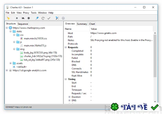Open the File menu
The image size is (162, 114).
click(7, 13)
